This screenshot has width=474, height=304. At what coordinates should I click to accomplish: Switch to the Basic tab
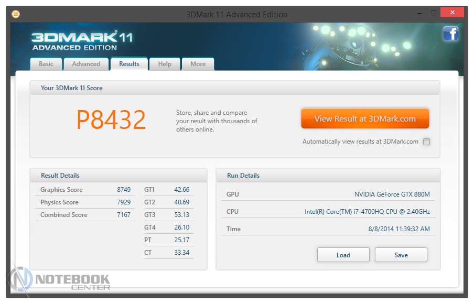(x=46, y=64)
